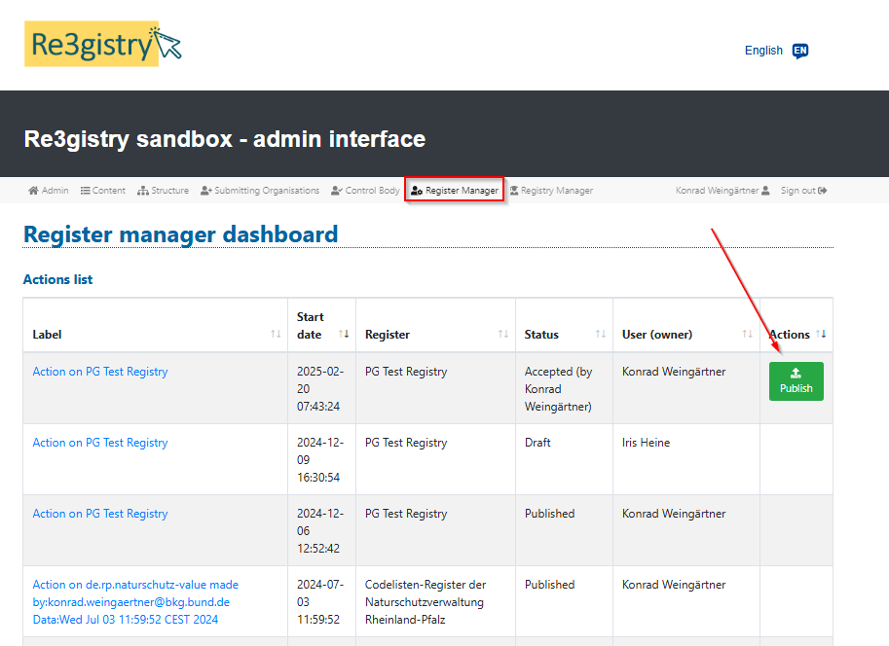Sign out of the admin interface
The image size is (889, 646).
[803, 191]
